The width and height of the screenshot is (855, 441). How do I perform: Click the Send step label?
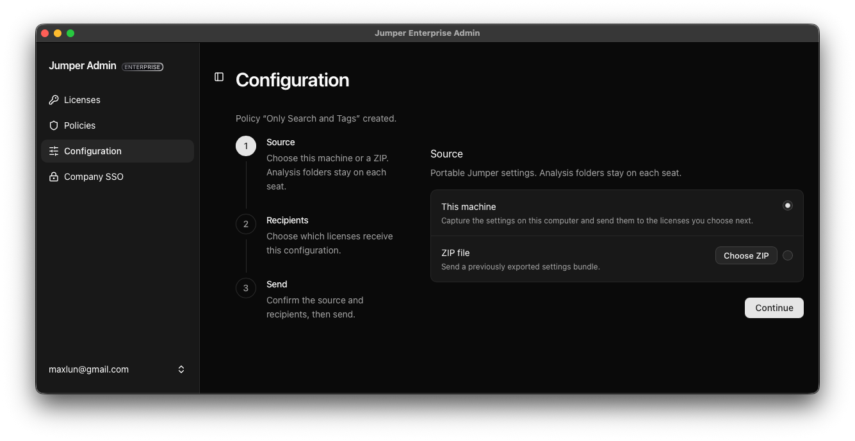pyautogui.click(x=277, y=284)
